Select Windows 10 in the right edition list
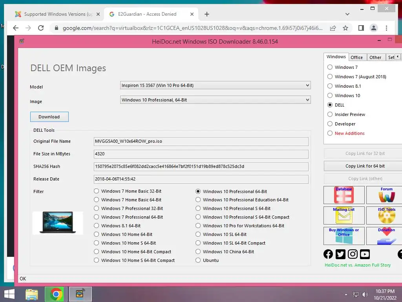Viewport: 402px width, 302px height. [344, 96]
